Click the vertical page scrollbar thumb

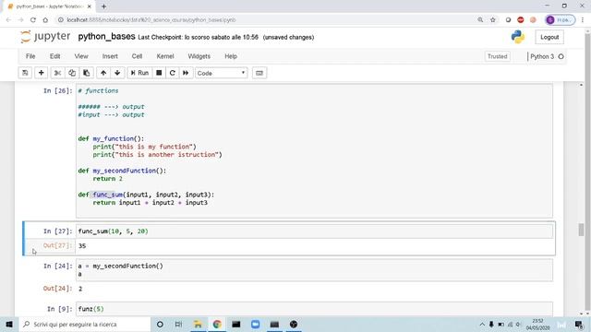[x=581, y=230]
